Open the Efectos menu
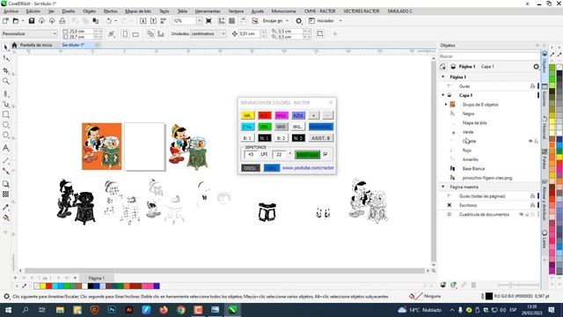The image size is (563, 317). pos(110,11)
